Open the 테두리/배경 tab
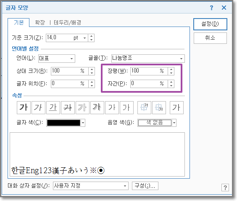This screenshot has width=237, height=201. 68,23
